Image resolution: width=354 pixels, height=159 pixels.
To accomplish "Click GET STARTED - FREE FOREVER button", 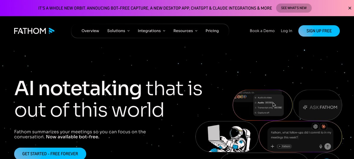I will (50, 154).
